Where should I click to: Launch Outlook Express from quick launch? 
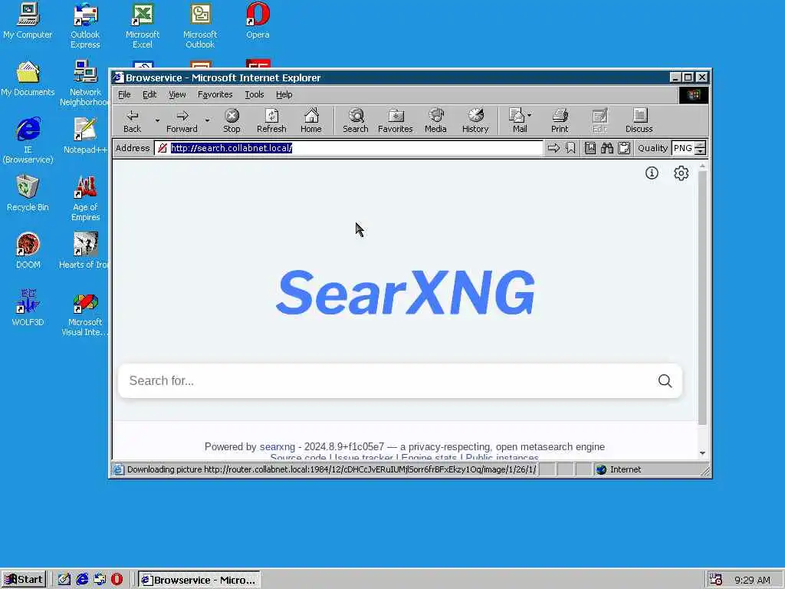point(100,580)
